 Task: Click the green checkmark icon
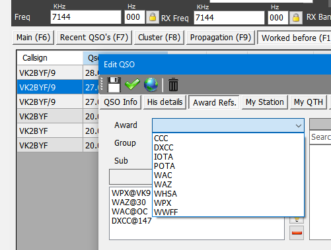point(132,84)
